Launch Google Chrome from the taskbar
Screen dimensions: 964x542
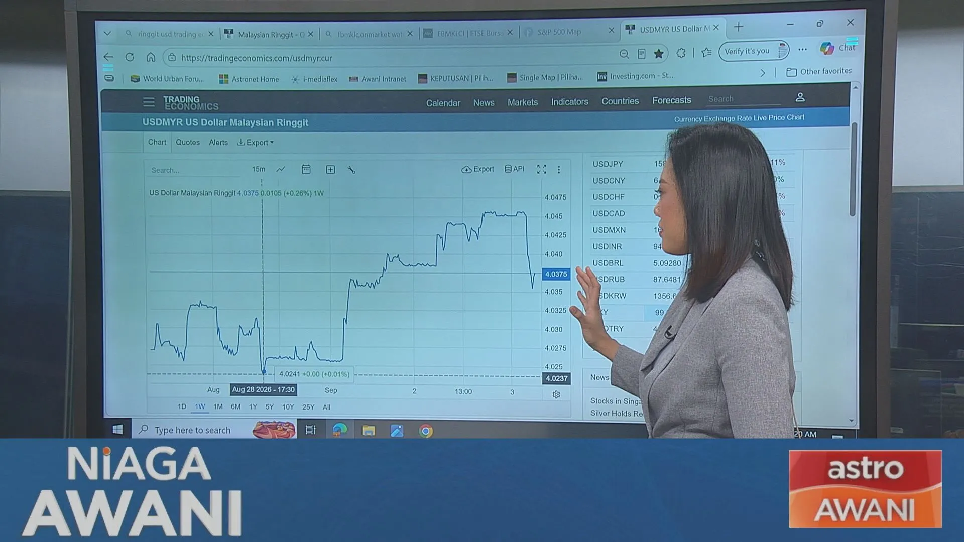426,431
